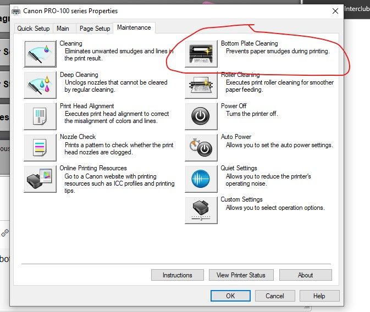Start Bottom Plate Cleaning icon button
370x312 pixels.
[201, 54]
